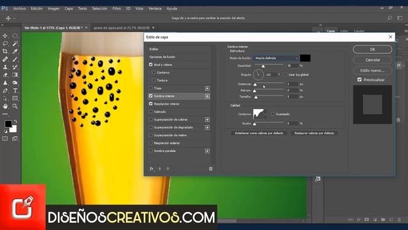The width and height of the screenshot is (408, 230).
Task: Select the History Brush tool
Action: click(x=15, y=67)
